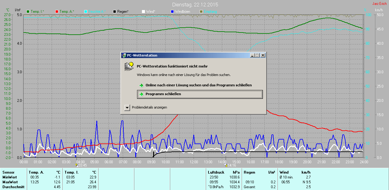389x190 pixels.
Task: Click the blue Windböen legend square
Action: (x=172, y=12)
